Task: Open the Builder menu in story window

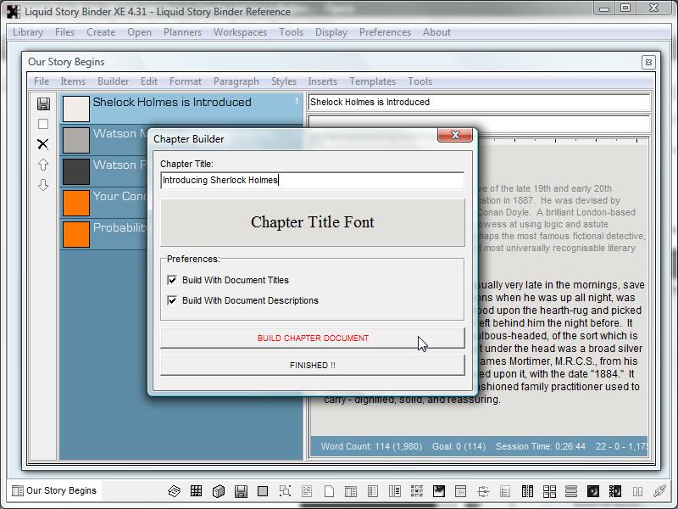Action: tap(113, 81)
